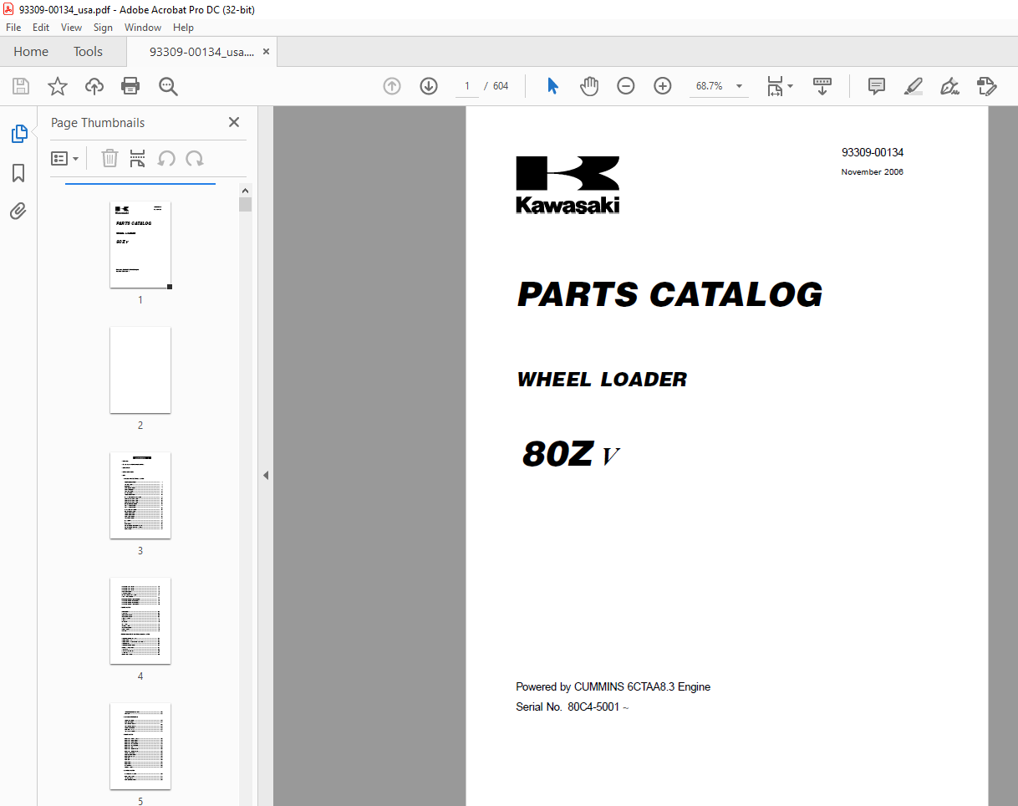Switch to the Home tab
Image resolution: width=1018 pixels, height=806 pixels.
click(31, 52)
